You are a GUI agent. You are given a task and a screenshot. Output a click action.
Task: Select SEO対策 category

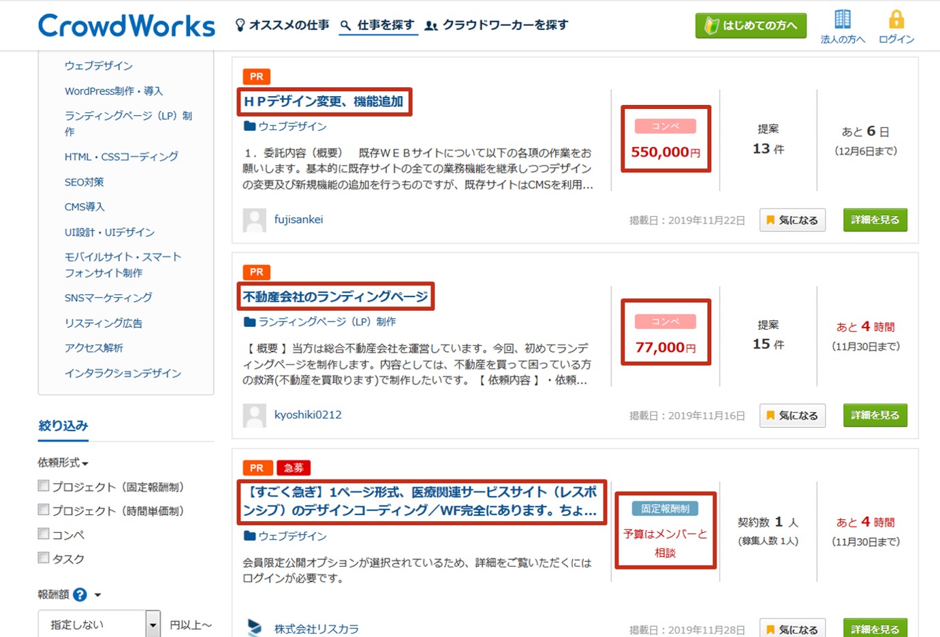(x=84, y=182)
